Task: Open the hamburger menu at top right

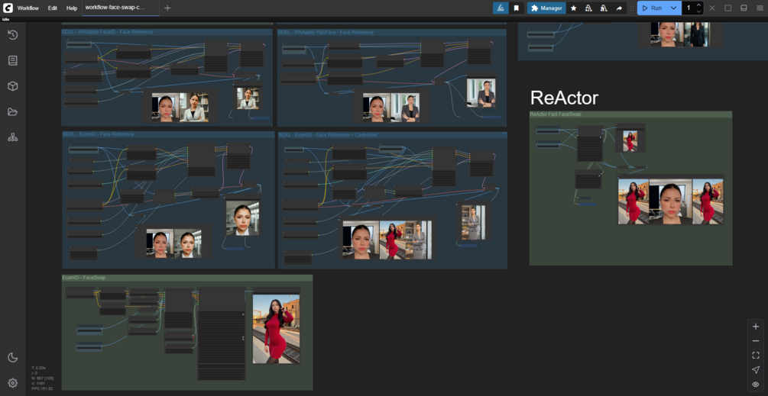Action: tap(759, 8)
